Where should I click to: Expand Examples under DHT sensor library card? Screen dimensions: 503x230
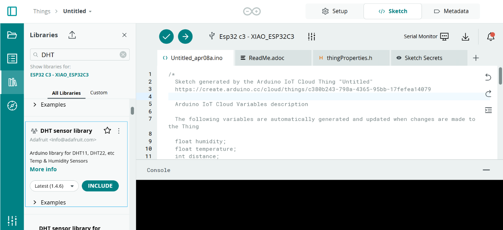coord(49,202)
